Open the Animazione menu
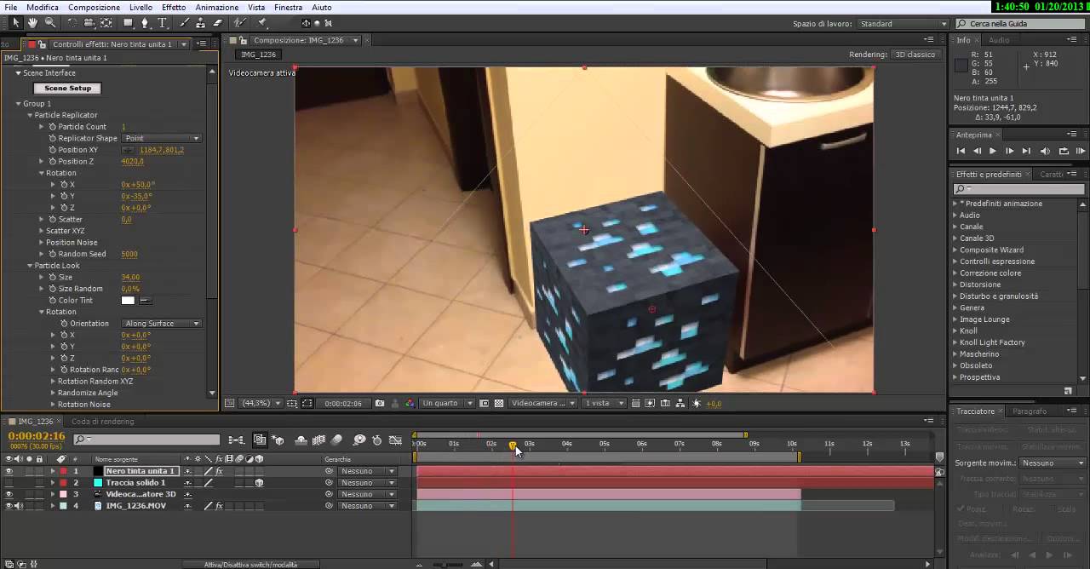Viewport: 1090px width, 569px height. point(216,7)
